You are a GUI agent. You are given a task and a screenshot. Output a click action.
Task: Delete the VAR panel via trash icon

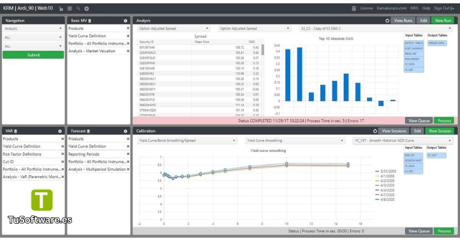16,131
